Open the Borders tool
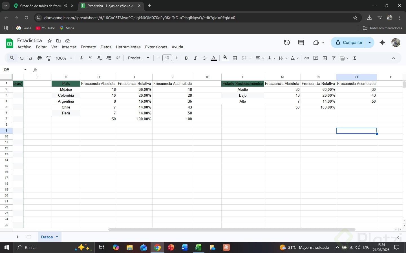The height and width of the screenshot is (253, 406). 235,58
